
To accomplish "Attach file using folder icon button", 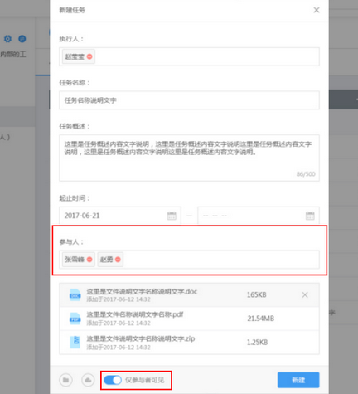I will (x=65, y=380).
